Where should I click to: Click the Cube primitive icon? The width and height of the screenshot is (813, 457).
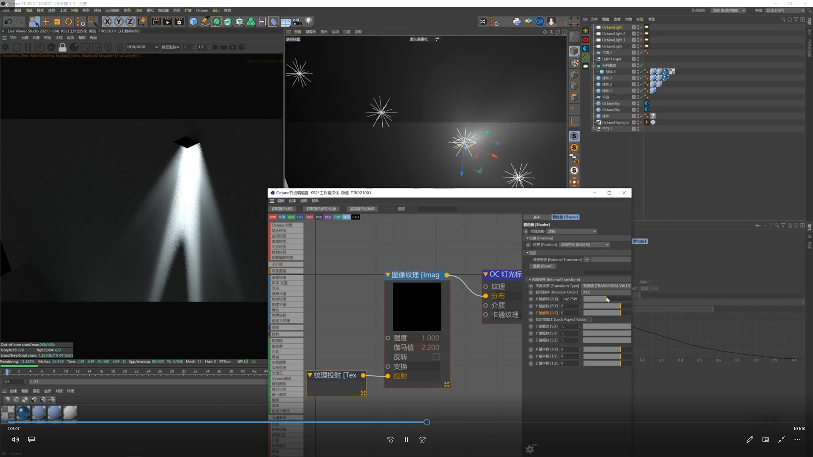tap(194, 22)
